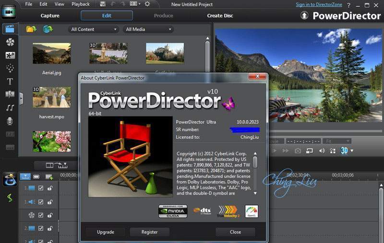Open the All Content dropdown
Screen dimensions: 384x243
[x=93, y=29]
